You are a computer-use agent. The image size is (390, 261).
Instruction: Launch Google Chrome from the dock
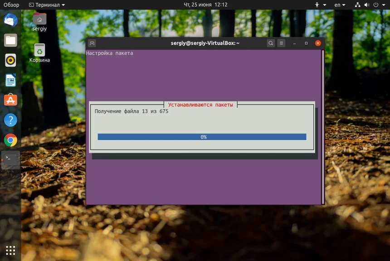(x=10, y=140)
